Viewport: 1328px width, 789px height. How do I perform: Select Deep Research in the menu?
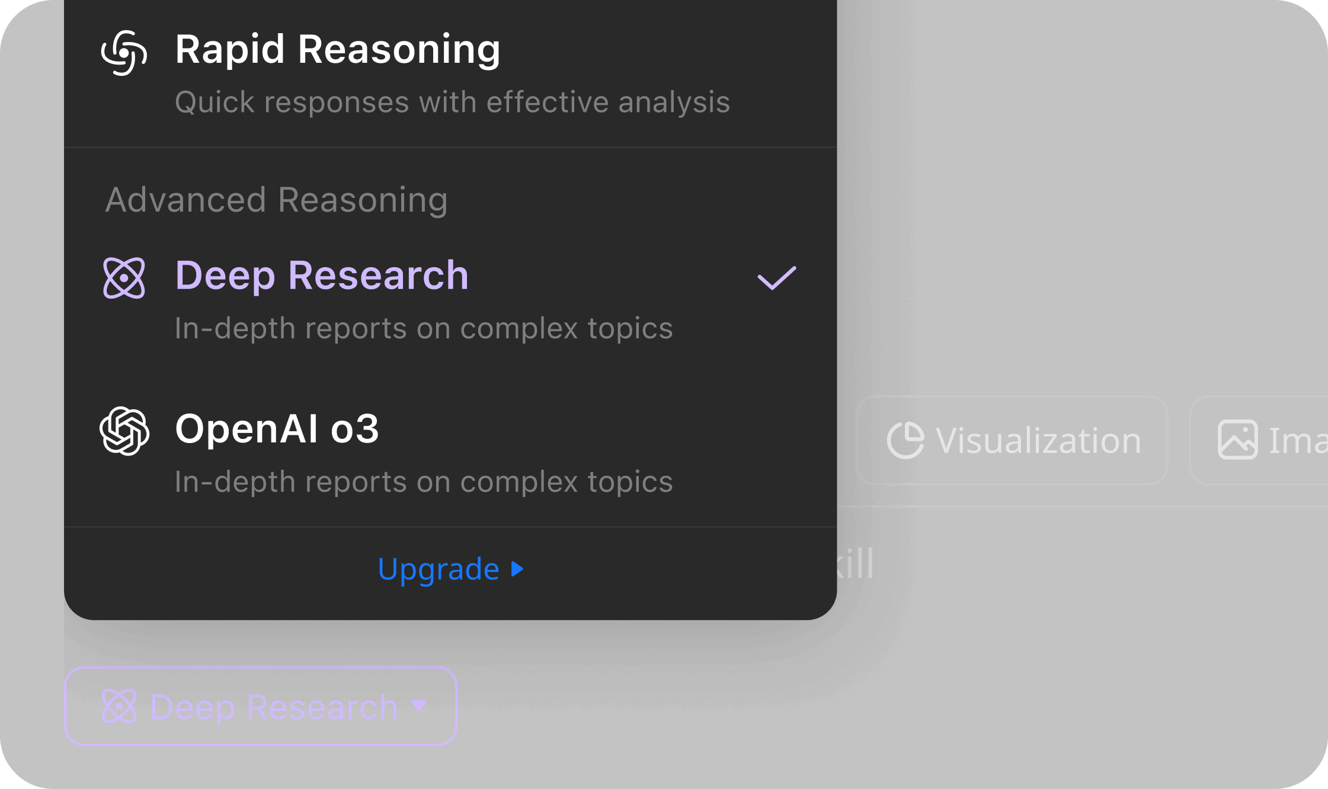[322, 275]
